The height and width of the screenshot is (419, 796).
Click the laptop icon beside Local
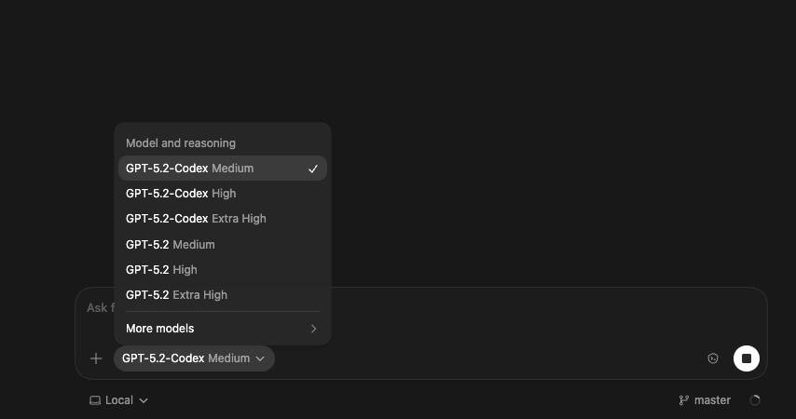(x=94, y=400)
